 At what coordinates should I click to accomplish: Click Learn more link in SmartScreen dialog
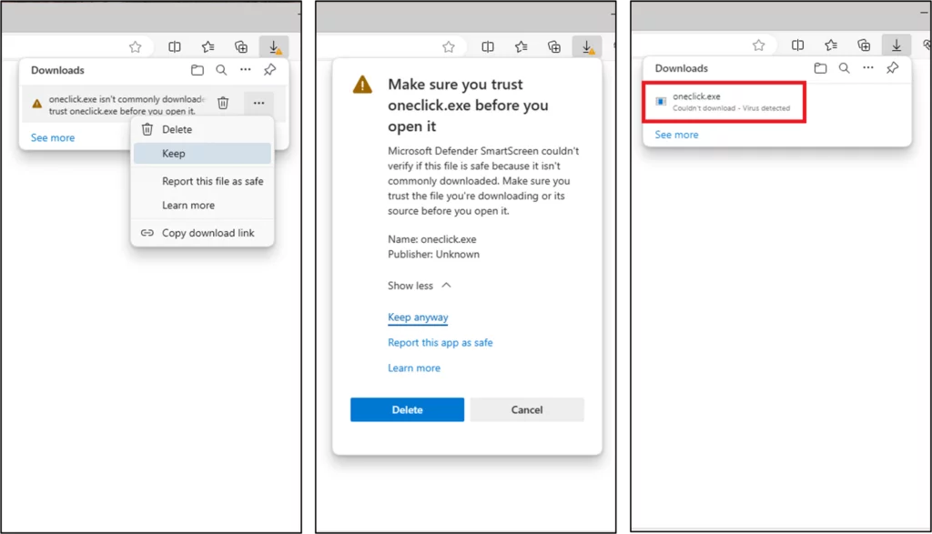click(x=414, y=368)
